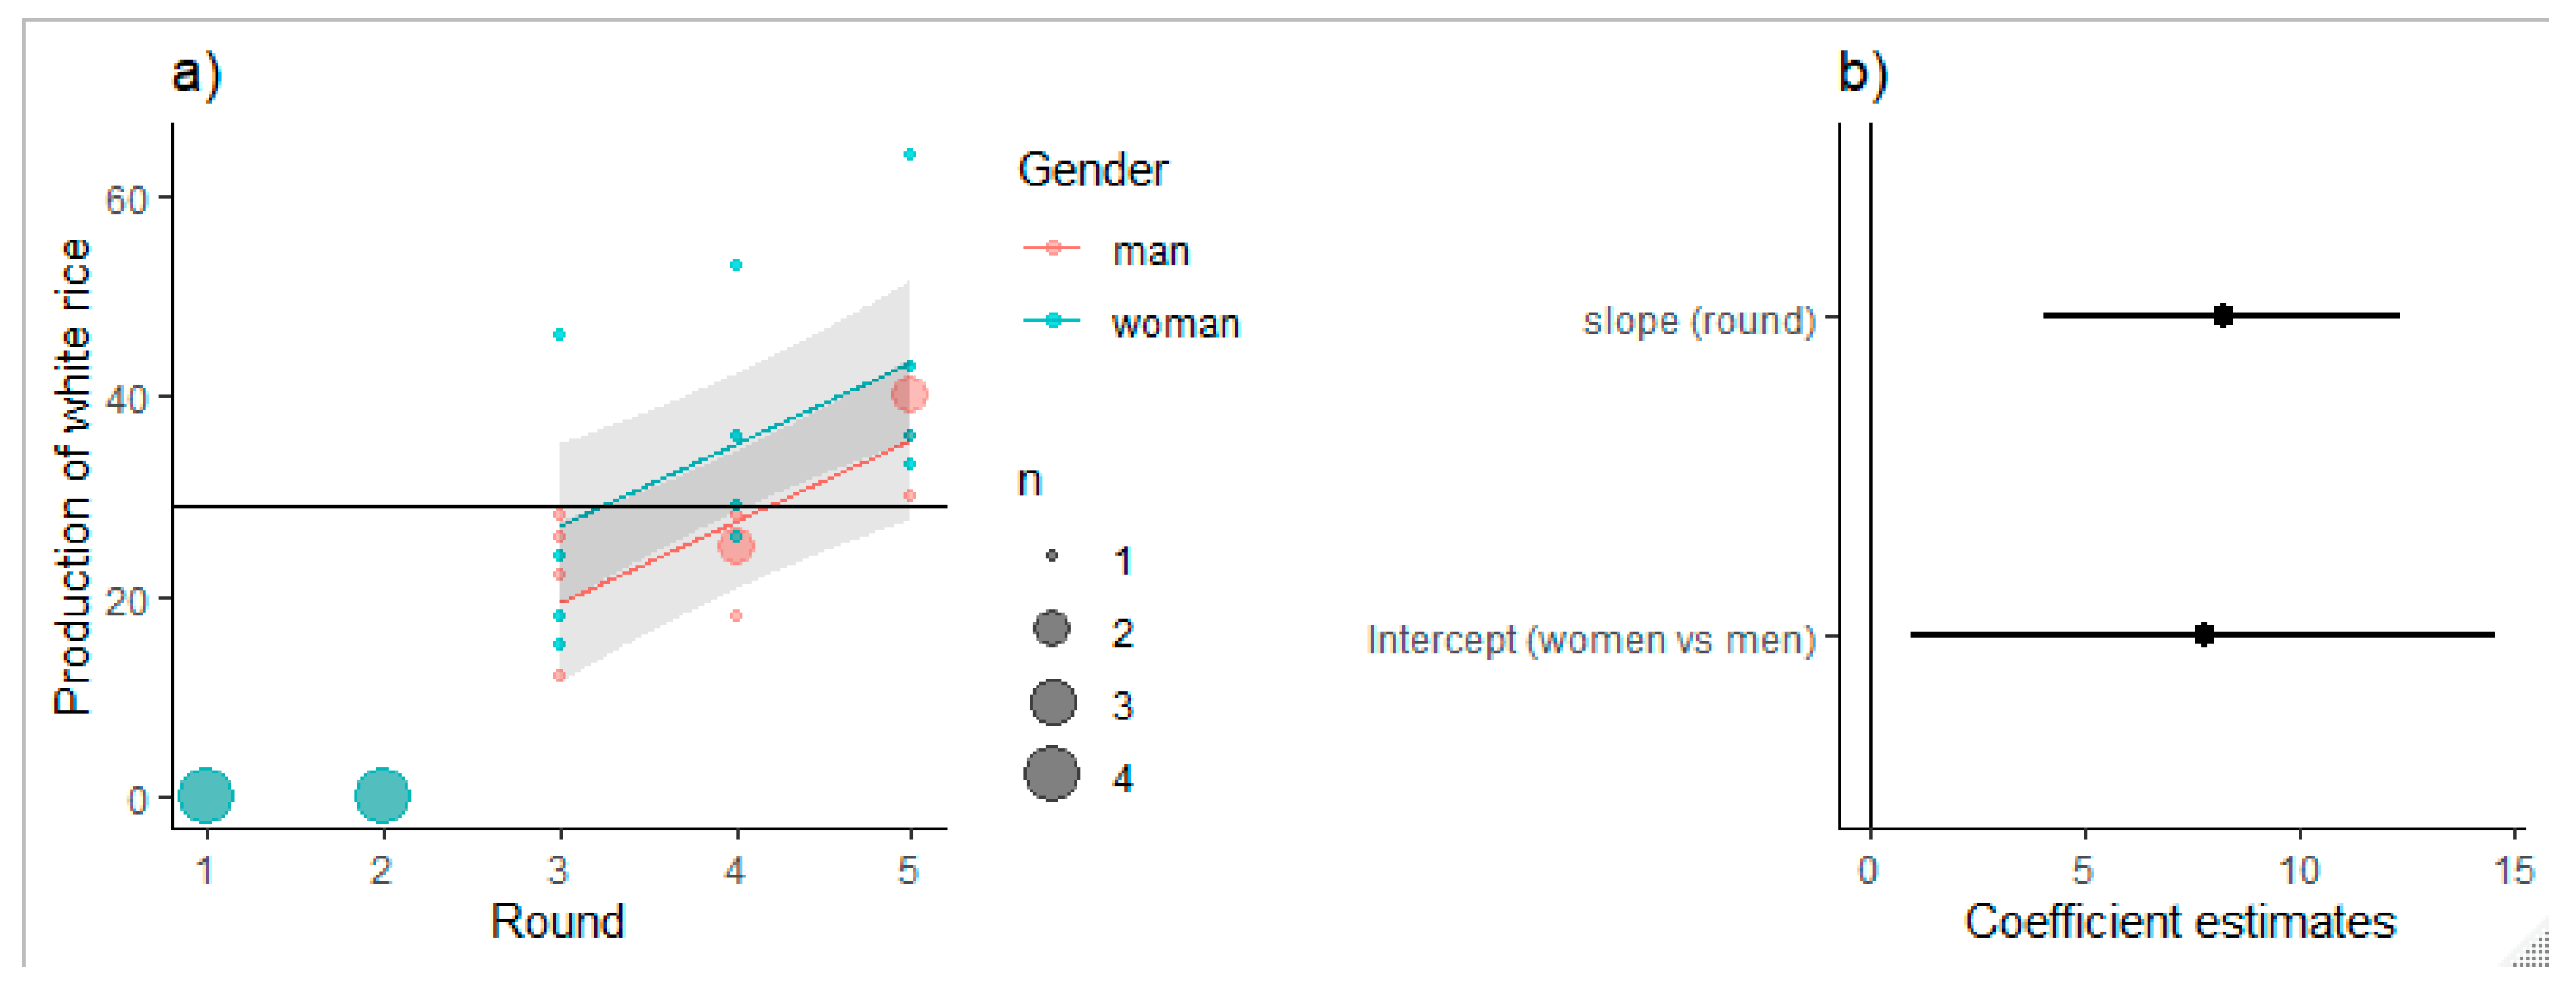The height and width of the screenshot is (987, 2576).
Task: Select the n = 1 size legend dot
Action: point(1051,556)
